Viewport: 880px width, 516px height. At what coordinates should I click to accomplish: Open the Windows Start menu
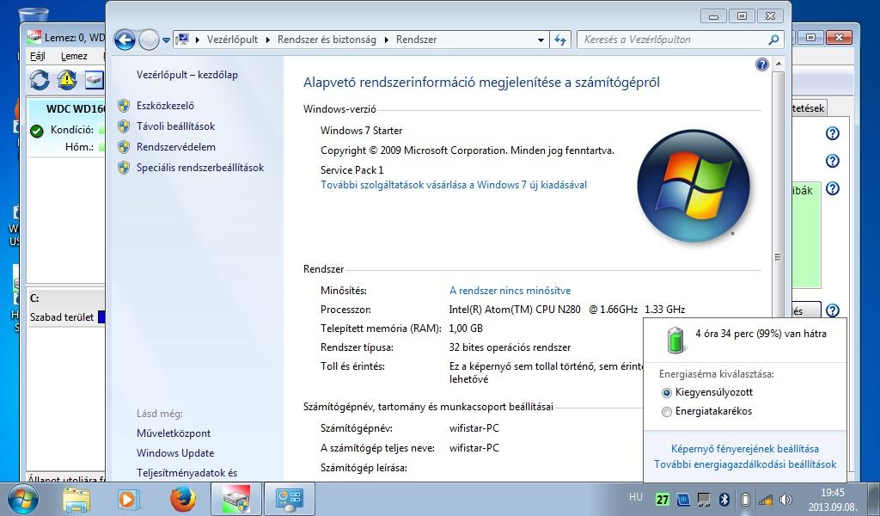point(22,499)
